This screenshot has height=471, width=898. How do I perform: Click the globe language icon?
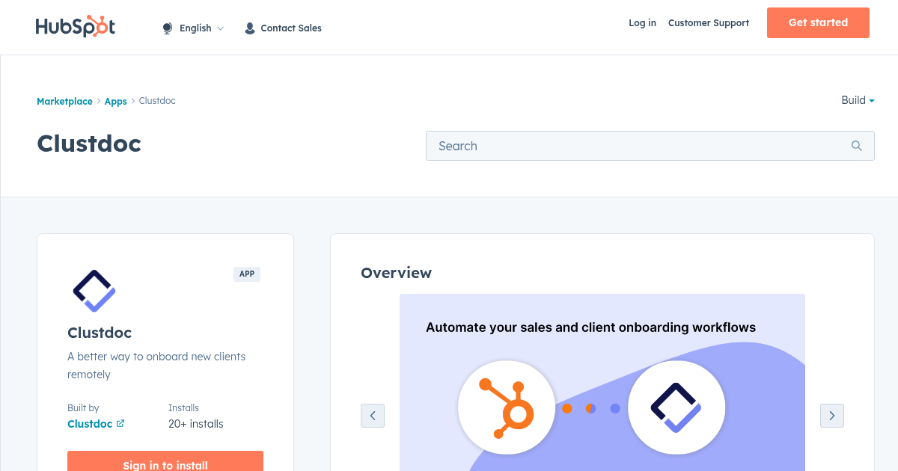pyautogui.click(x=168, y=28)
